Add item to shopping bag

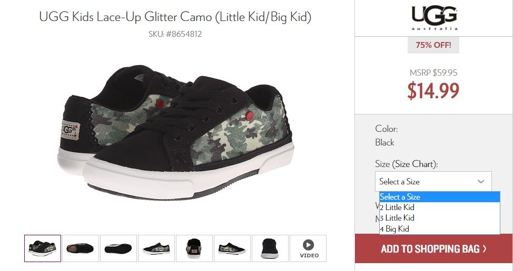pos(434,248)
